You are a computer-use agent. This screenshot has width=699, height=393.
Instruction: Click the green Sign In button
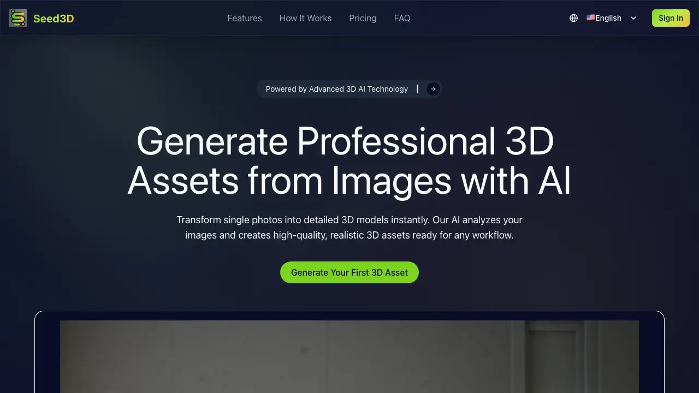coord(671,18)
